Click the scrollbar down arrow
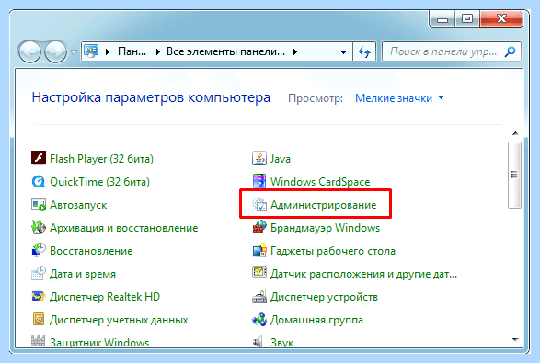The width and height of the screenshot is (540, 363). [x=515, y=340]
